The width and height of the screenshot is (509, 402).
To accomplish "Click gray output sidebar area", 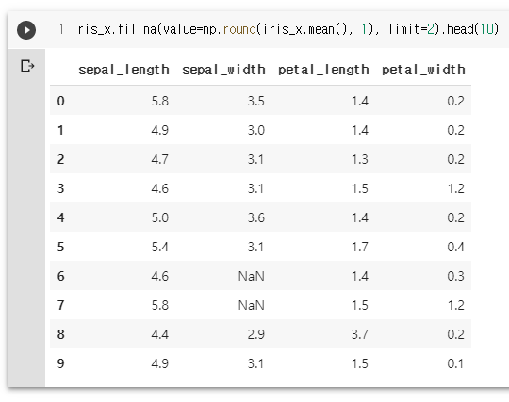I will pos(26,227).
